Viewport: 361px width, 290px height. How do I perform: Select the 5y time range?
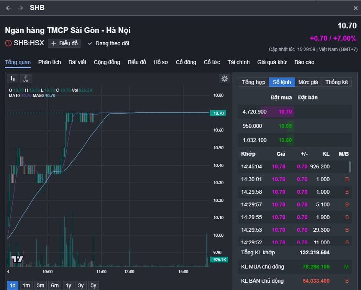[93, 285]
